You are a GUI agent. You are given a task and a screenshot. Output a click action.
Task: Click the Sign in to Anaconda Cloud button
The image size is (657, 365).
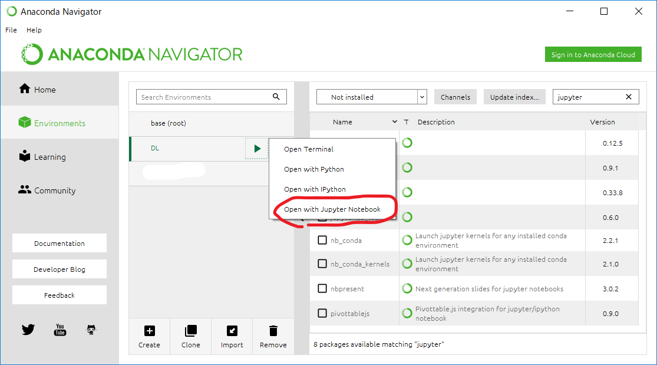click(x=593, y=54)
